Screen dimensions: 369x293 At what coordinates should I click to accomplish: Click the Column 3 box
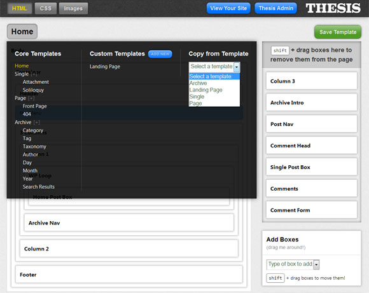point(311,81)
